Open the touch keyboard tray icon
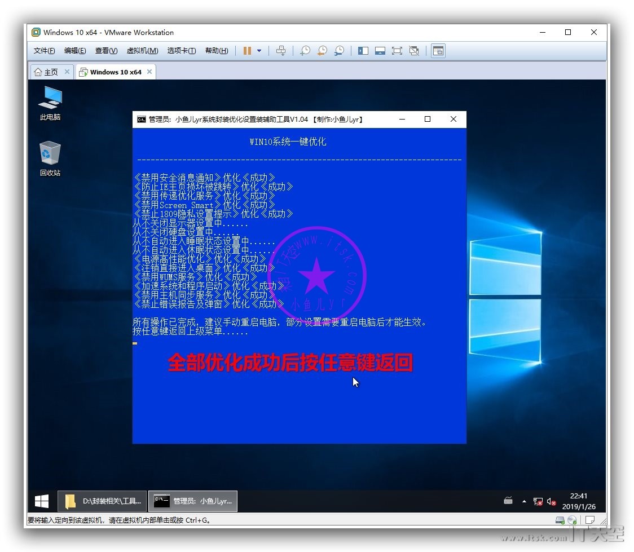 (508, 501)
